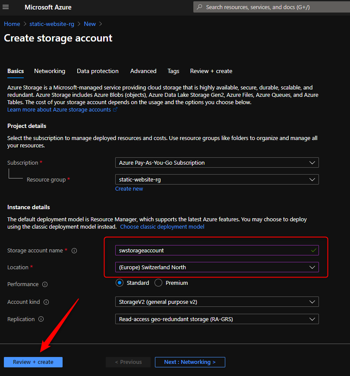The height and width of the screenshot is (376, 350).
Task: Click the Next : Networking button
Action: (190, 362)
